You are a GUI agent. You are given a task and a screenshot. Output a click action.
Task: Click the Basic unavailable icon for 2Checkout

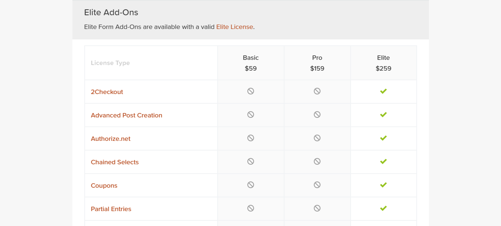(x=251, y=91)
